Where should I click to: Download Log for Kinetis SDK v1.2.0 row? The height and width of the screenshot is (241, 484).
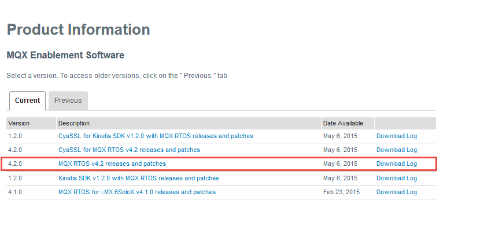tap(396, 178)
